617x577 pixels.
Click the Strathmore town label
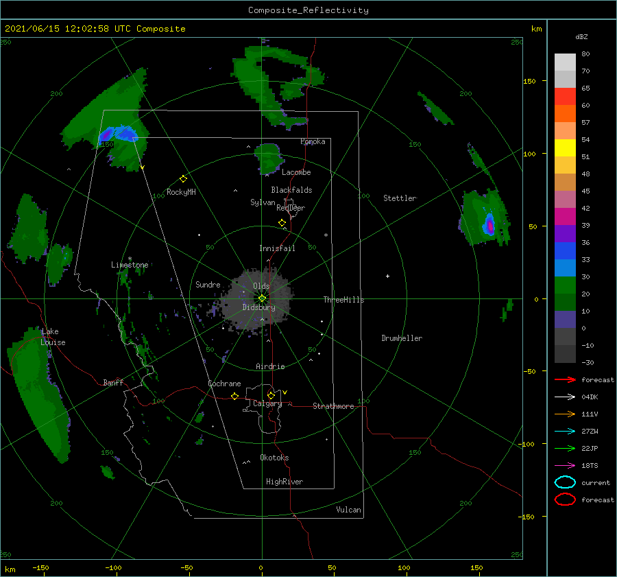pyautogui.click(x=333, y=406)
